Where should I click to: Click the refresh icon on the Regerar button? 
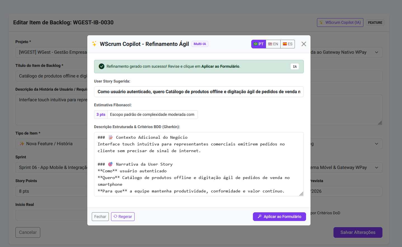pos(115,216)
